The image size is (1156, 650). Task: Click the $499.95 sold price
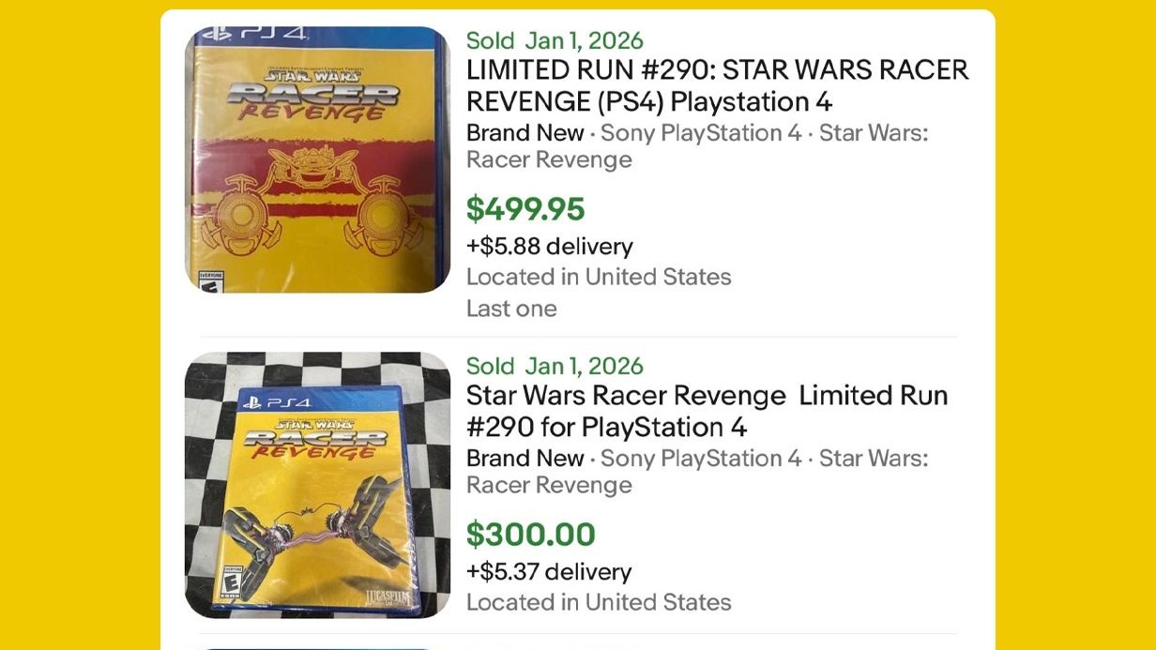(525, 209)
